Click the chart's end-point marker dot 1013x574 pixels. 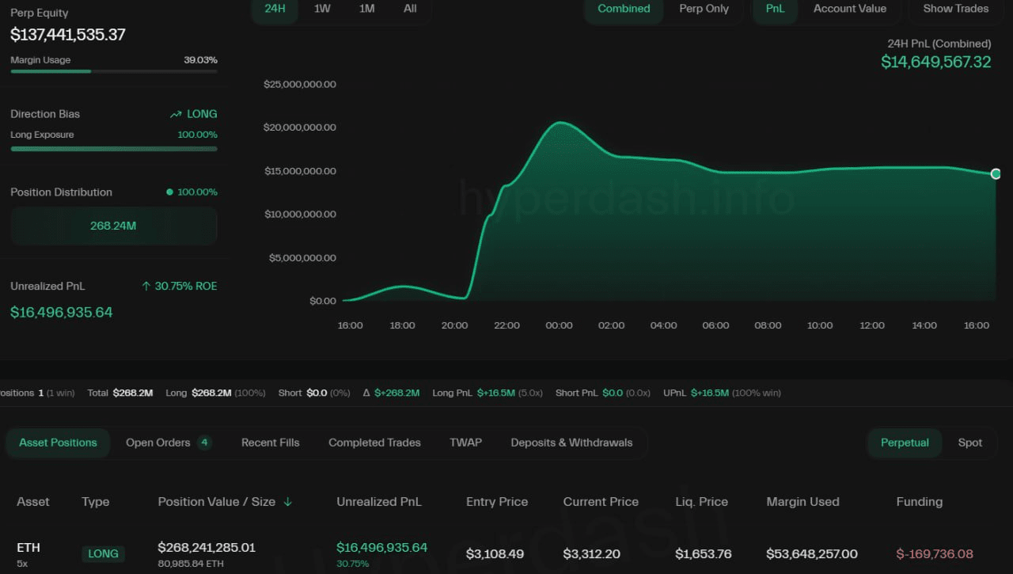tap(996, 174)
